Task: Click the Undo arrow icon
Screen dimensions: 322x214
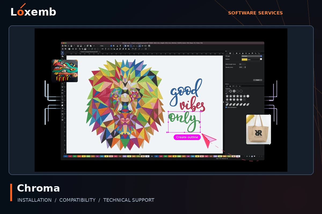Action: tap(94, 46)
